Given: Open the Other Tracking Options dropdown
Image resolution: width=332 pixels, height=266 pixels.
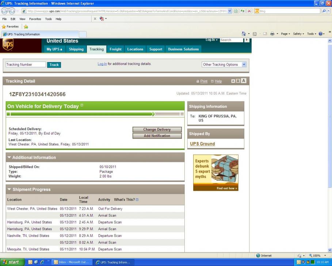Looking at the screenshot, I should tap(224, 64).
